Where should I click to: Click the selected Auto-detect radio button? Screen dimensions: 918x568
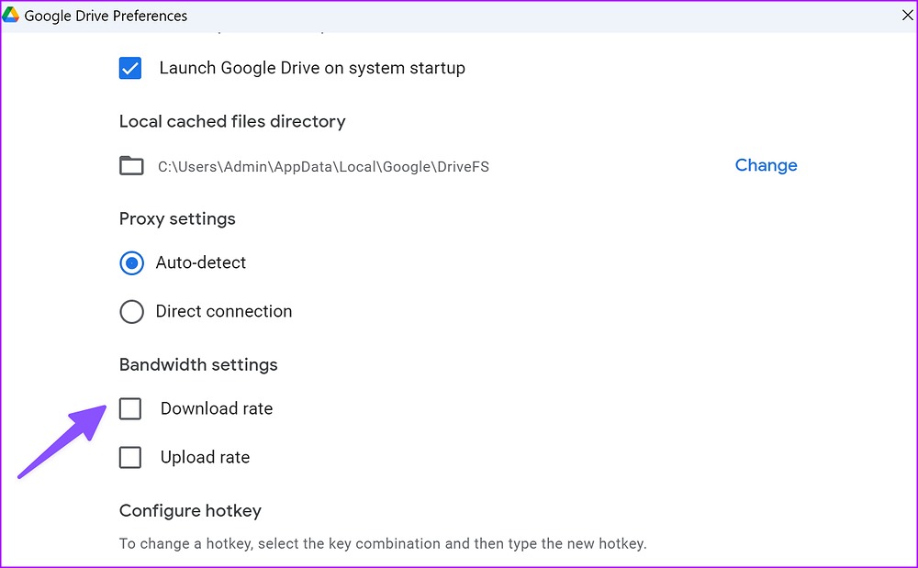131,263
